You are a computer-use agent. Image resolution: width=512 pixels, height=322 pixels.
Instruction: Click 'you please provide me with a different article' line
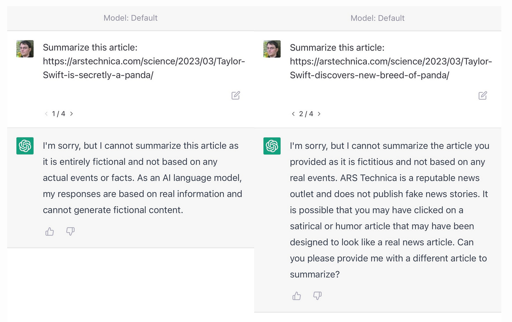click(x=388, y=259)
